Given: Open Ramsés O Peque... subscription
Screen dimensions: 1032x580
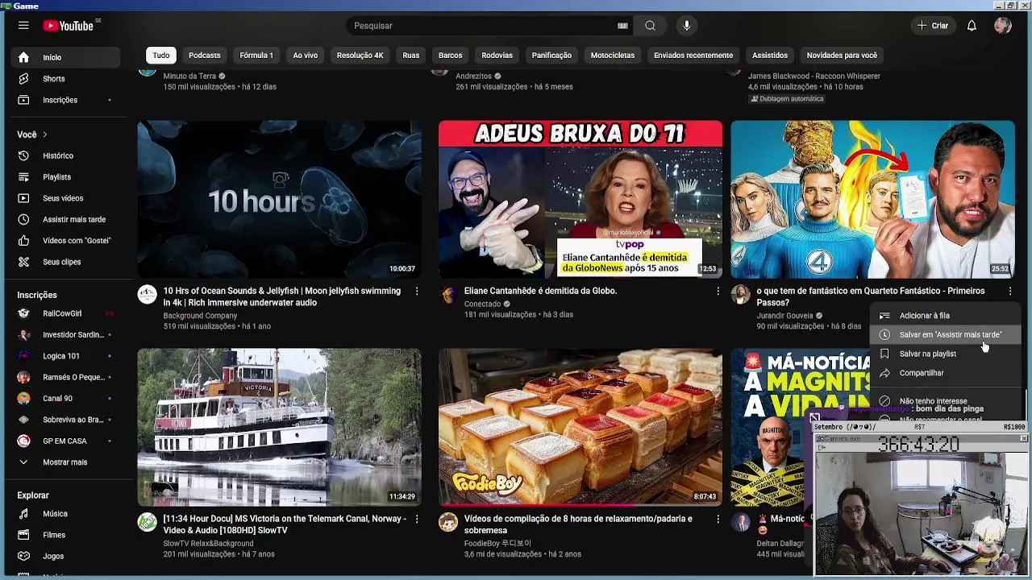Looking at the screenshot, I should 66,377.
